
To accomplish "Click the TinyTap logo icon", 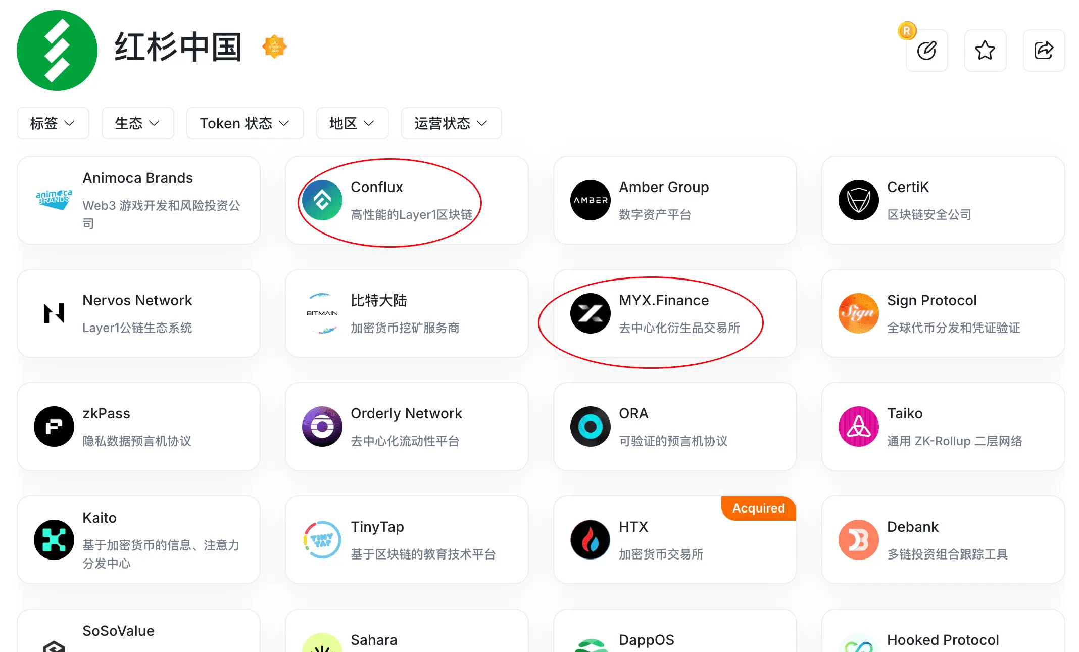I will click(x=322, y=540).
